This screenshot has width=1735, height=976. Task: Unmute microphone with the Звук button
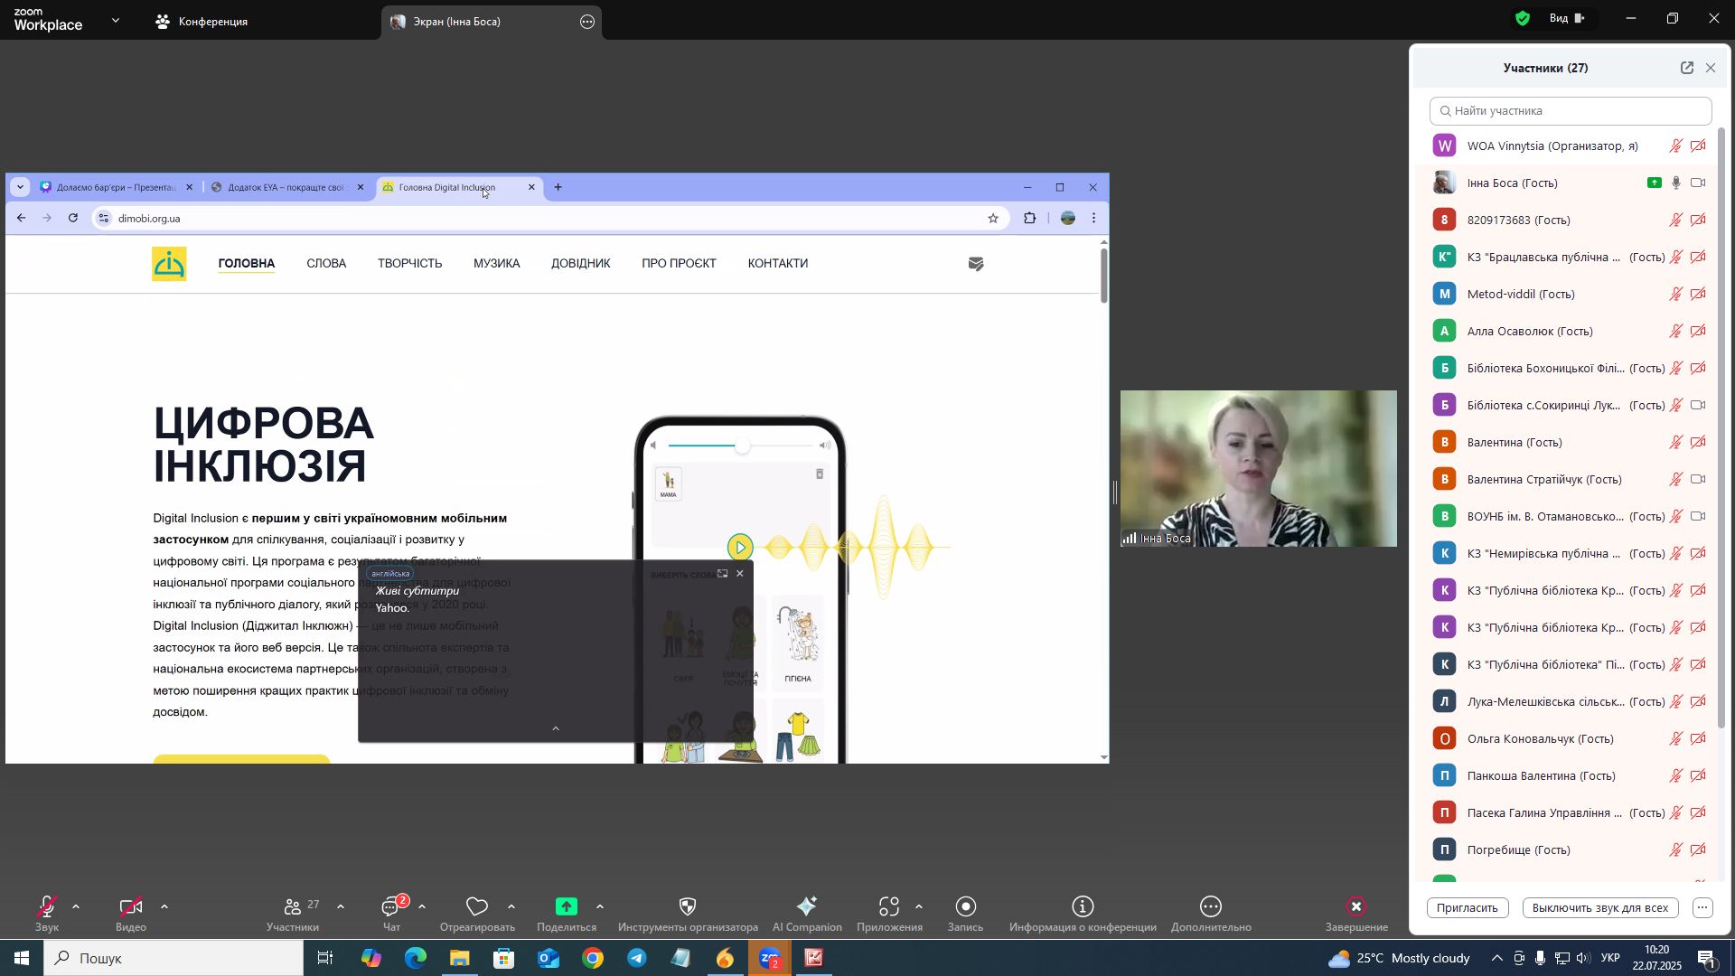[47, 914]
